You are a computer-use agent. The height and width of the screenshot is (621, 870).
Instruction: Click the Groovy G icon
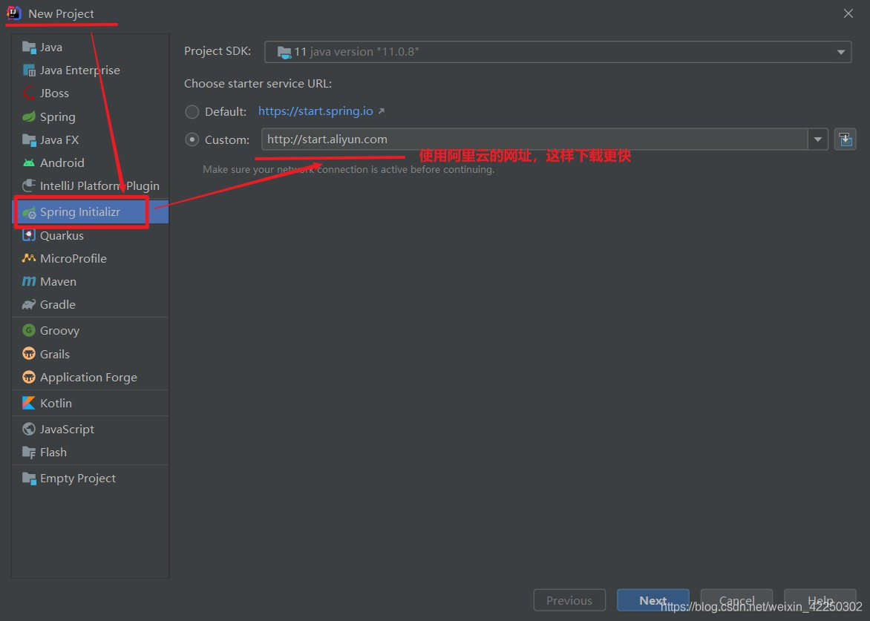(29, 330)
